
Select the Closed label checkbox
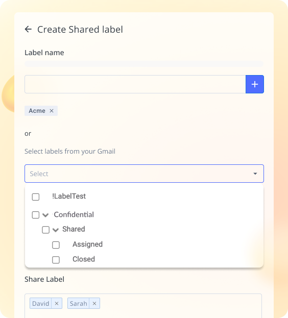(56, 260)
